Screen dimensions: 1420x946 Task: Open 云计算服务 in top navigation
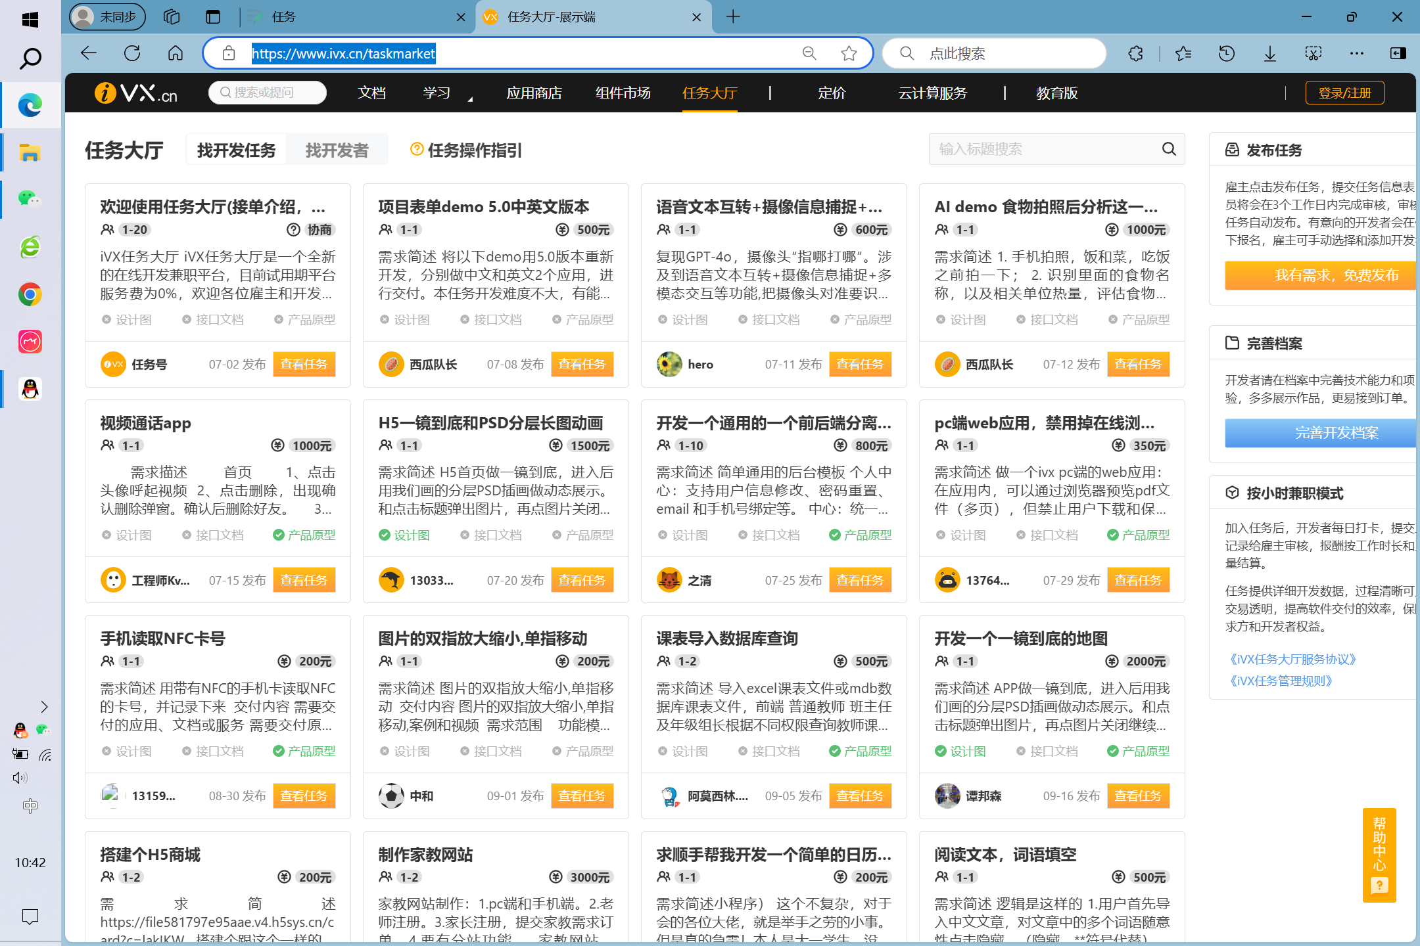click(x=932, y=93)
